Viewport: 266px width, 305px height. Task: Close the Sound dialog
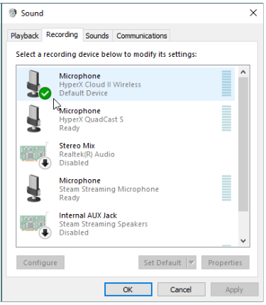253,13
